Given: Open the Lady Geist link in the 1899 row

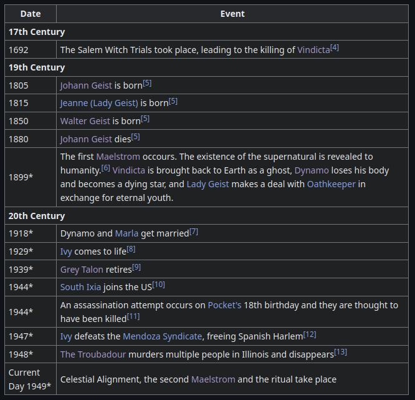Looking at the screenshot, I should (x=207, y=184).
